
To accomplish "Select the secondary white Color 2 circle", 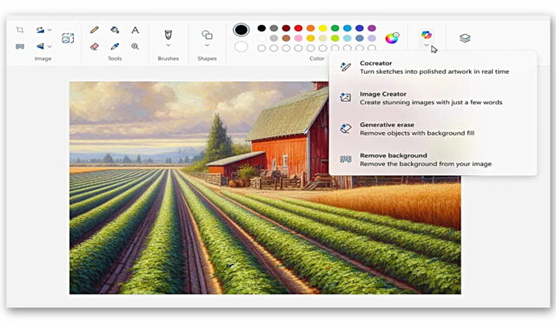I will 242,46.
